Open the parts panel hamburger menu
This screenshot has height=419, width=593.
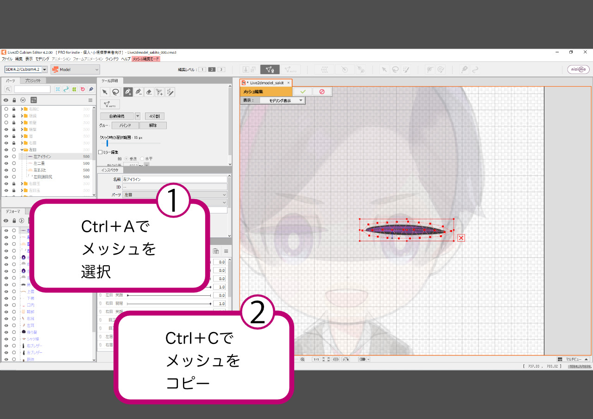pyautogui.click(x=90, y=100)
